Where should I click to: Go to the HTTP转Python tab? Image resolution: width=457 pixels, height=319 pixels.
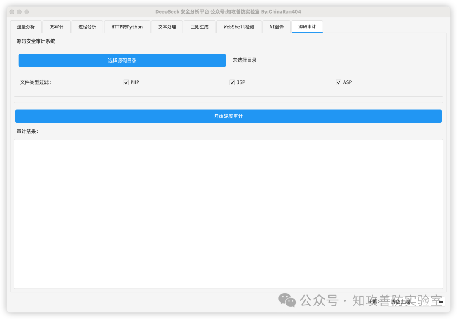[127, 27]
